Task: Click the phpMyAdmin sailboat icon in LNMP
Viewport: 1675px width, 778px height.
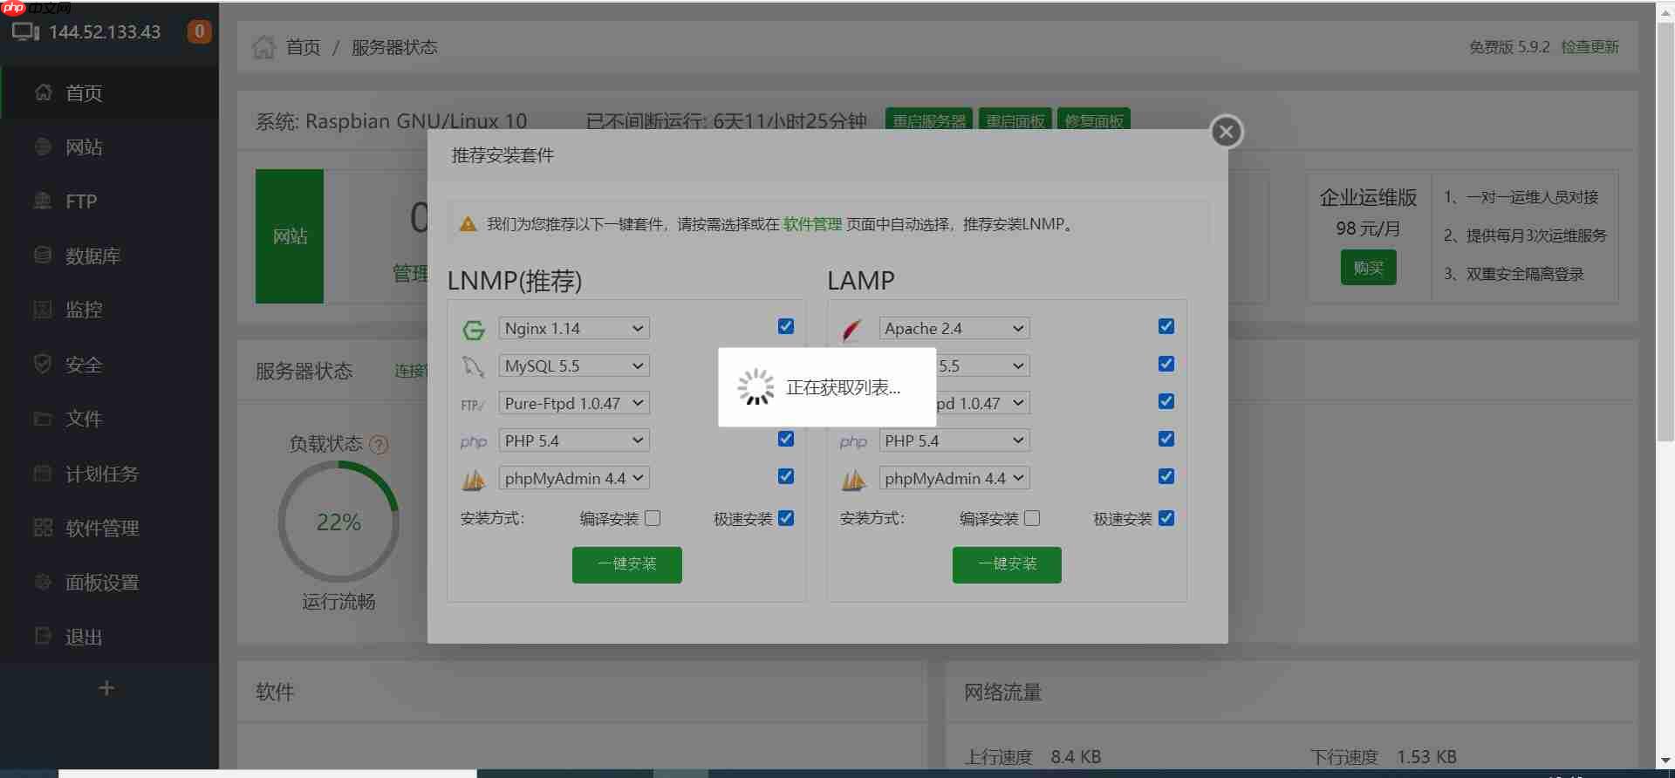Action: pyautogui.click(x=474, y=479)
